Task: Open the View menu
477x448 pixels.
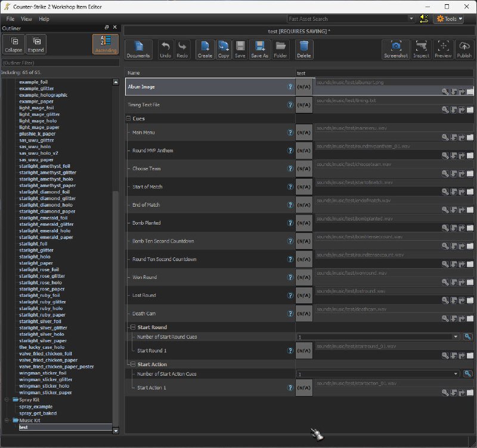Action: 26,19
